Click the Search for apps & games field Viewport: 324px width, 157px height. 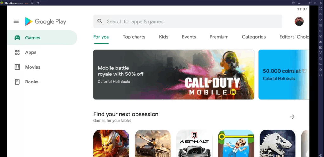click(x=188, y=21)
